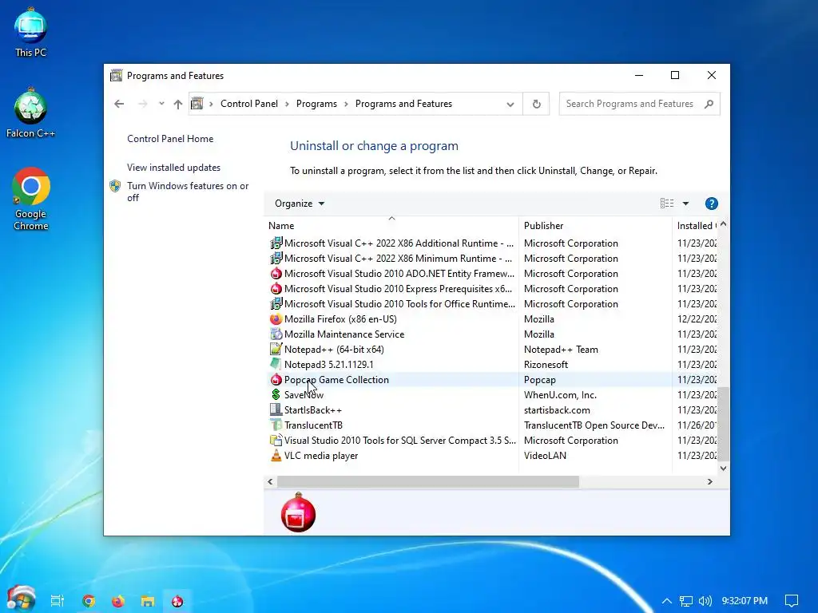Click large Popcap icon in details pane
The width and height of the screenshot is (818, 613).
(298, 512)
